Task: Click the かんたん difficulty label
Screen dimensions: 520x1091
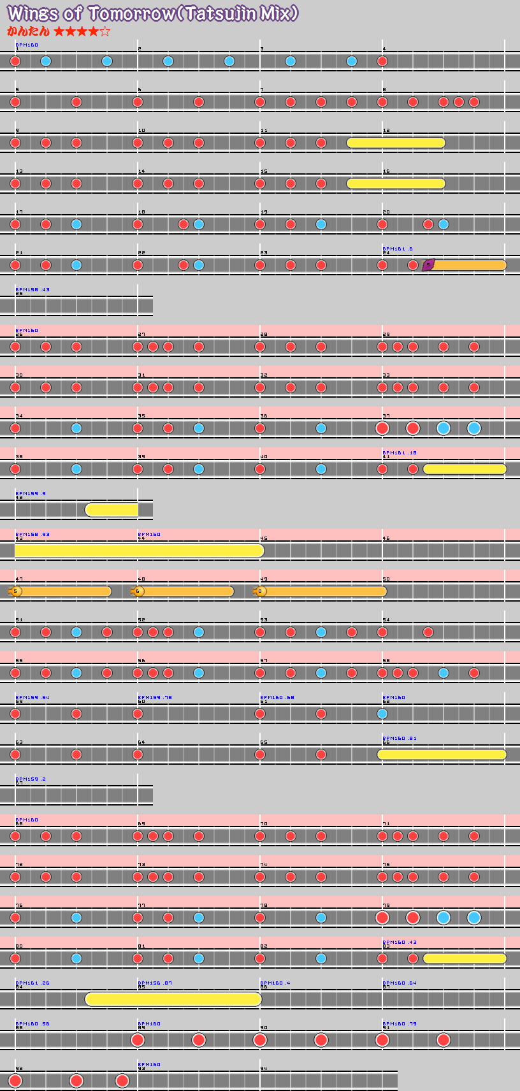Action: pos(28,31)
